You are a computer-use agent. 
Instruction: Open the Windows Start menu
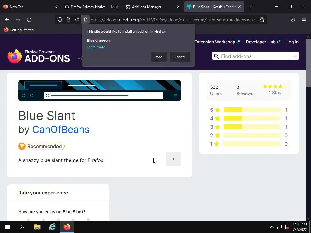[x=7, y=227]
